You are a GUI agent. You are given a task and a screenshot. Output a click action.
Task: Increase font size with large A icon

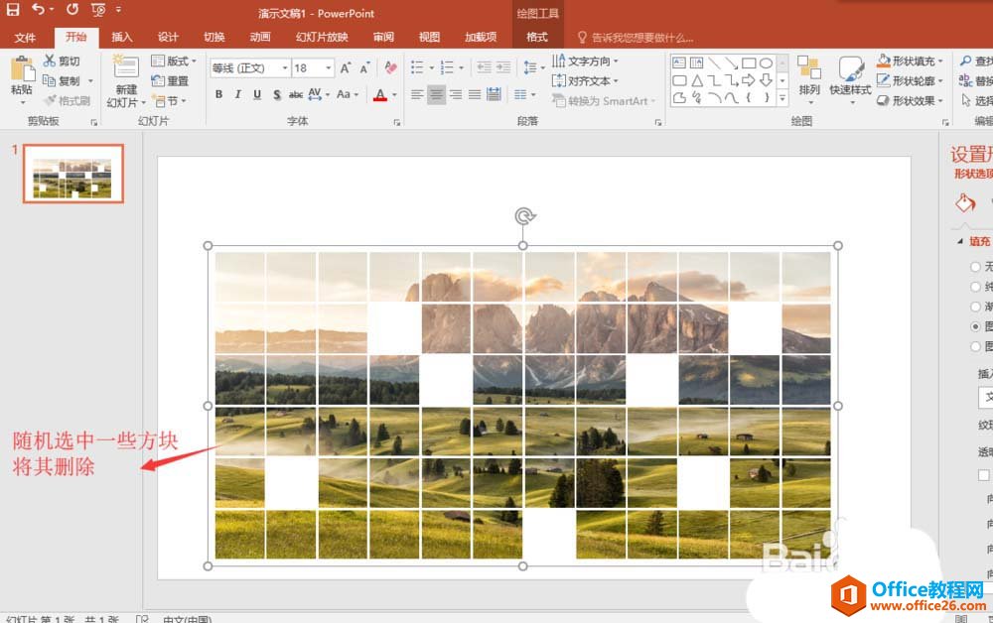[x=346, y=68]
